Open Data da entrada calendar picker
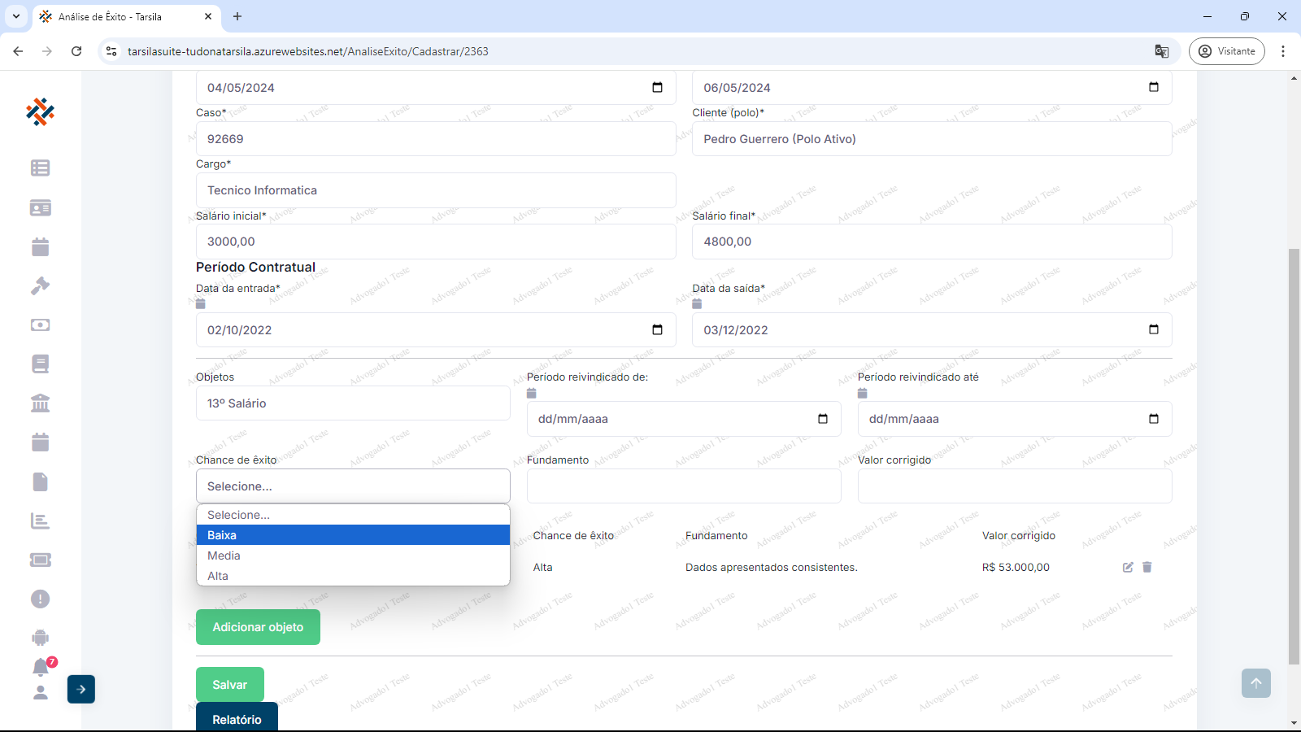The width and height of the screenshot is (1301, 732). pos(657,330)
